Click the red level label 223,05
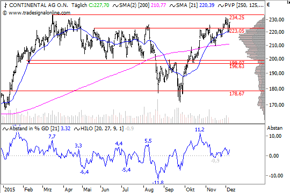The image size is (290, 193). click(237, 31)
